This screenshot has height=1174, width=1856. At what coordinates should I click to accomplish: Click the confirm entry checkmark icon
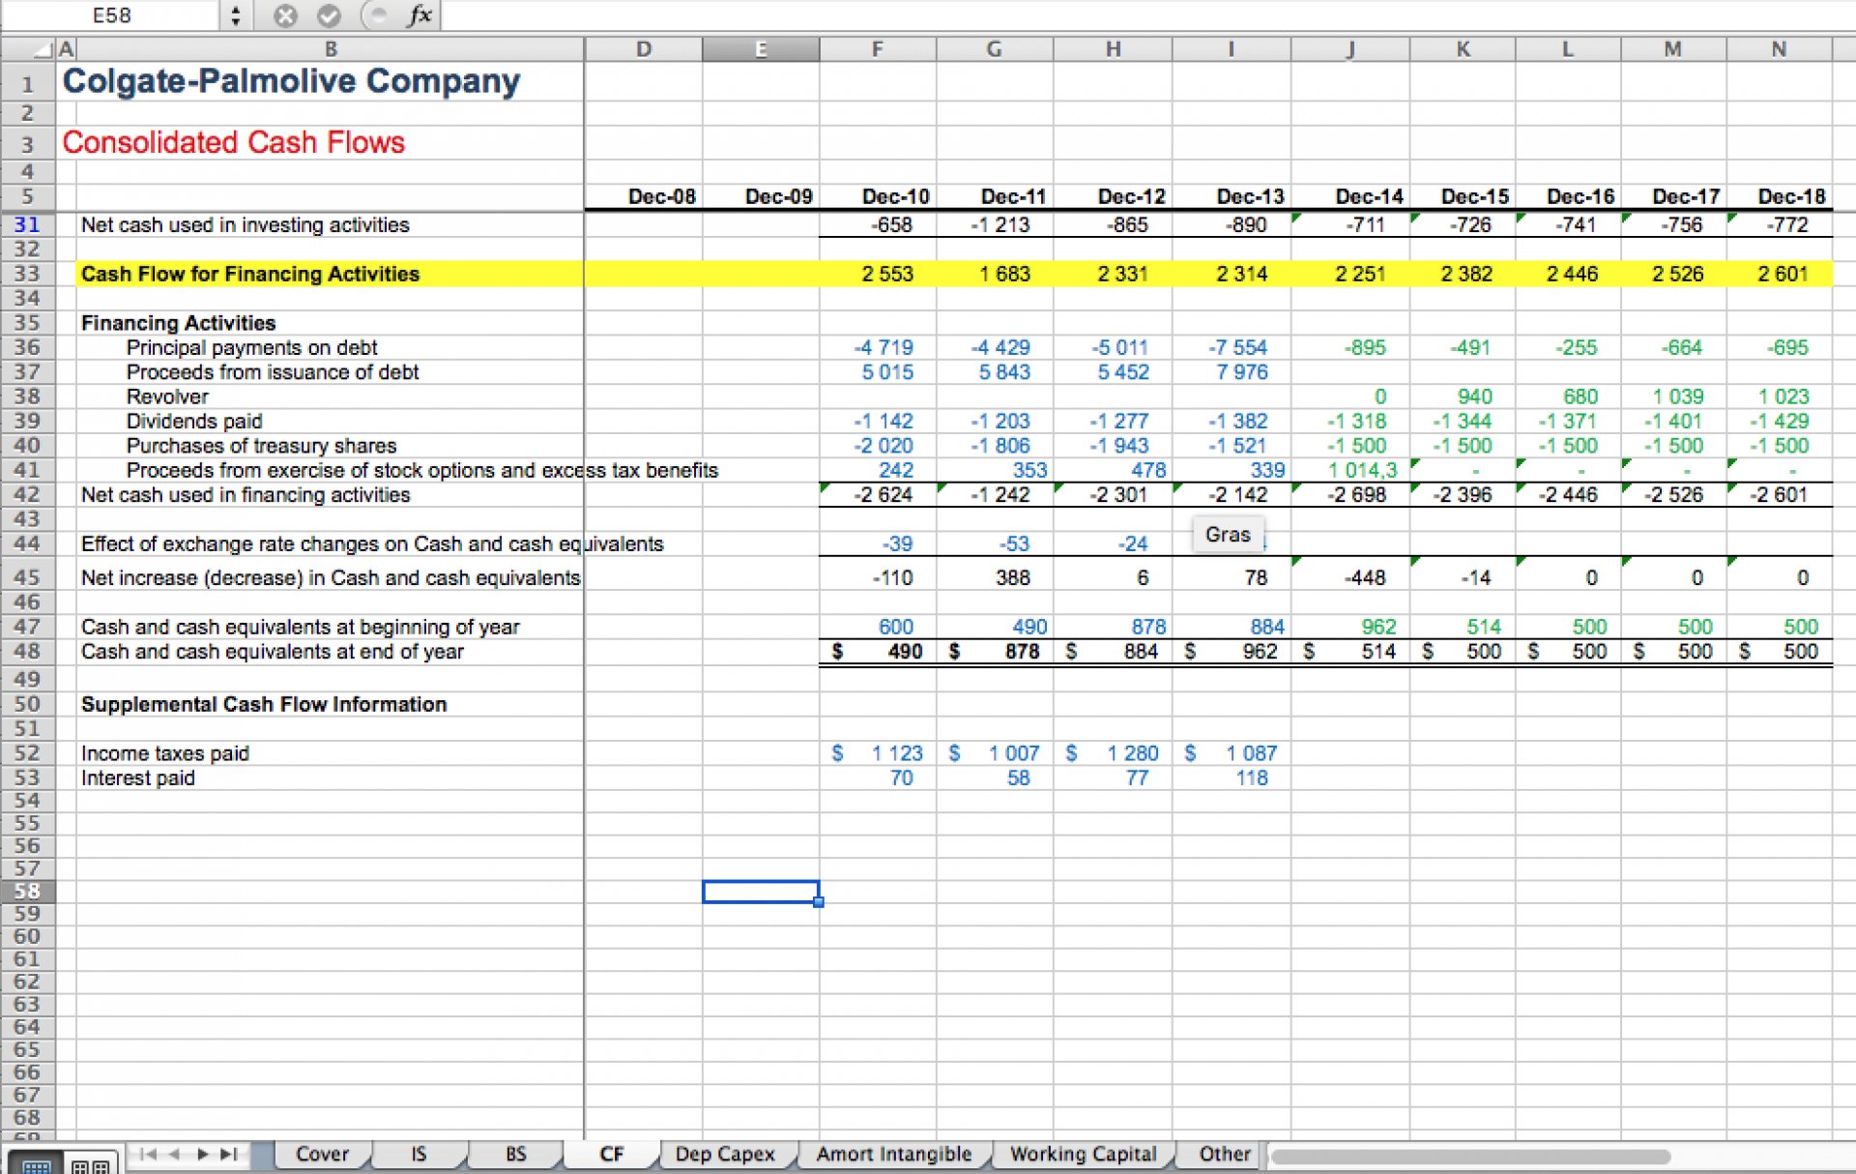point(329,15)
